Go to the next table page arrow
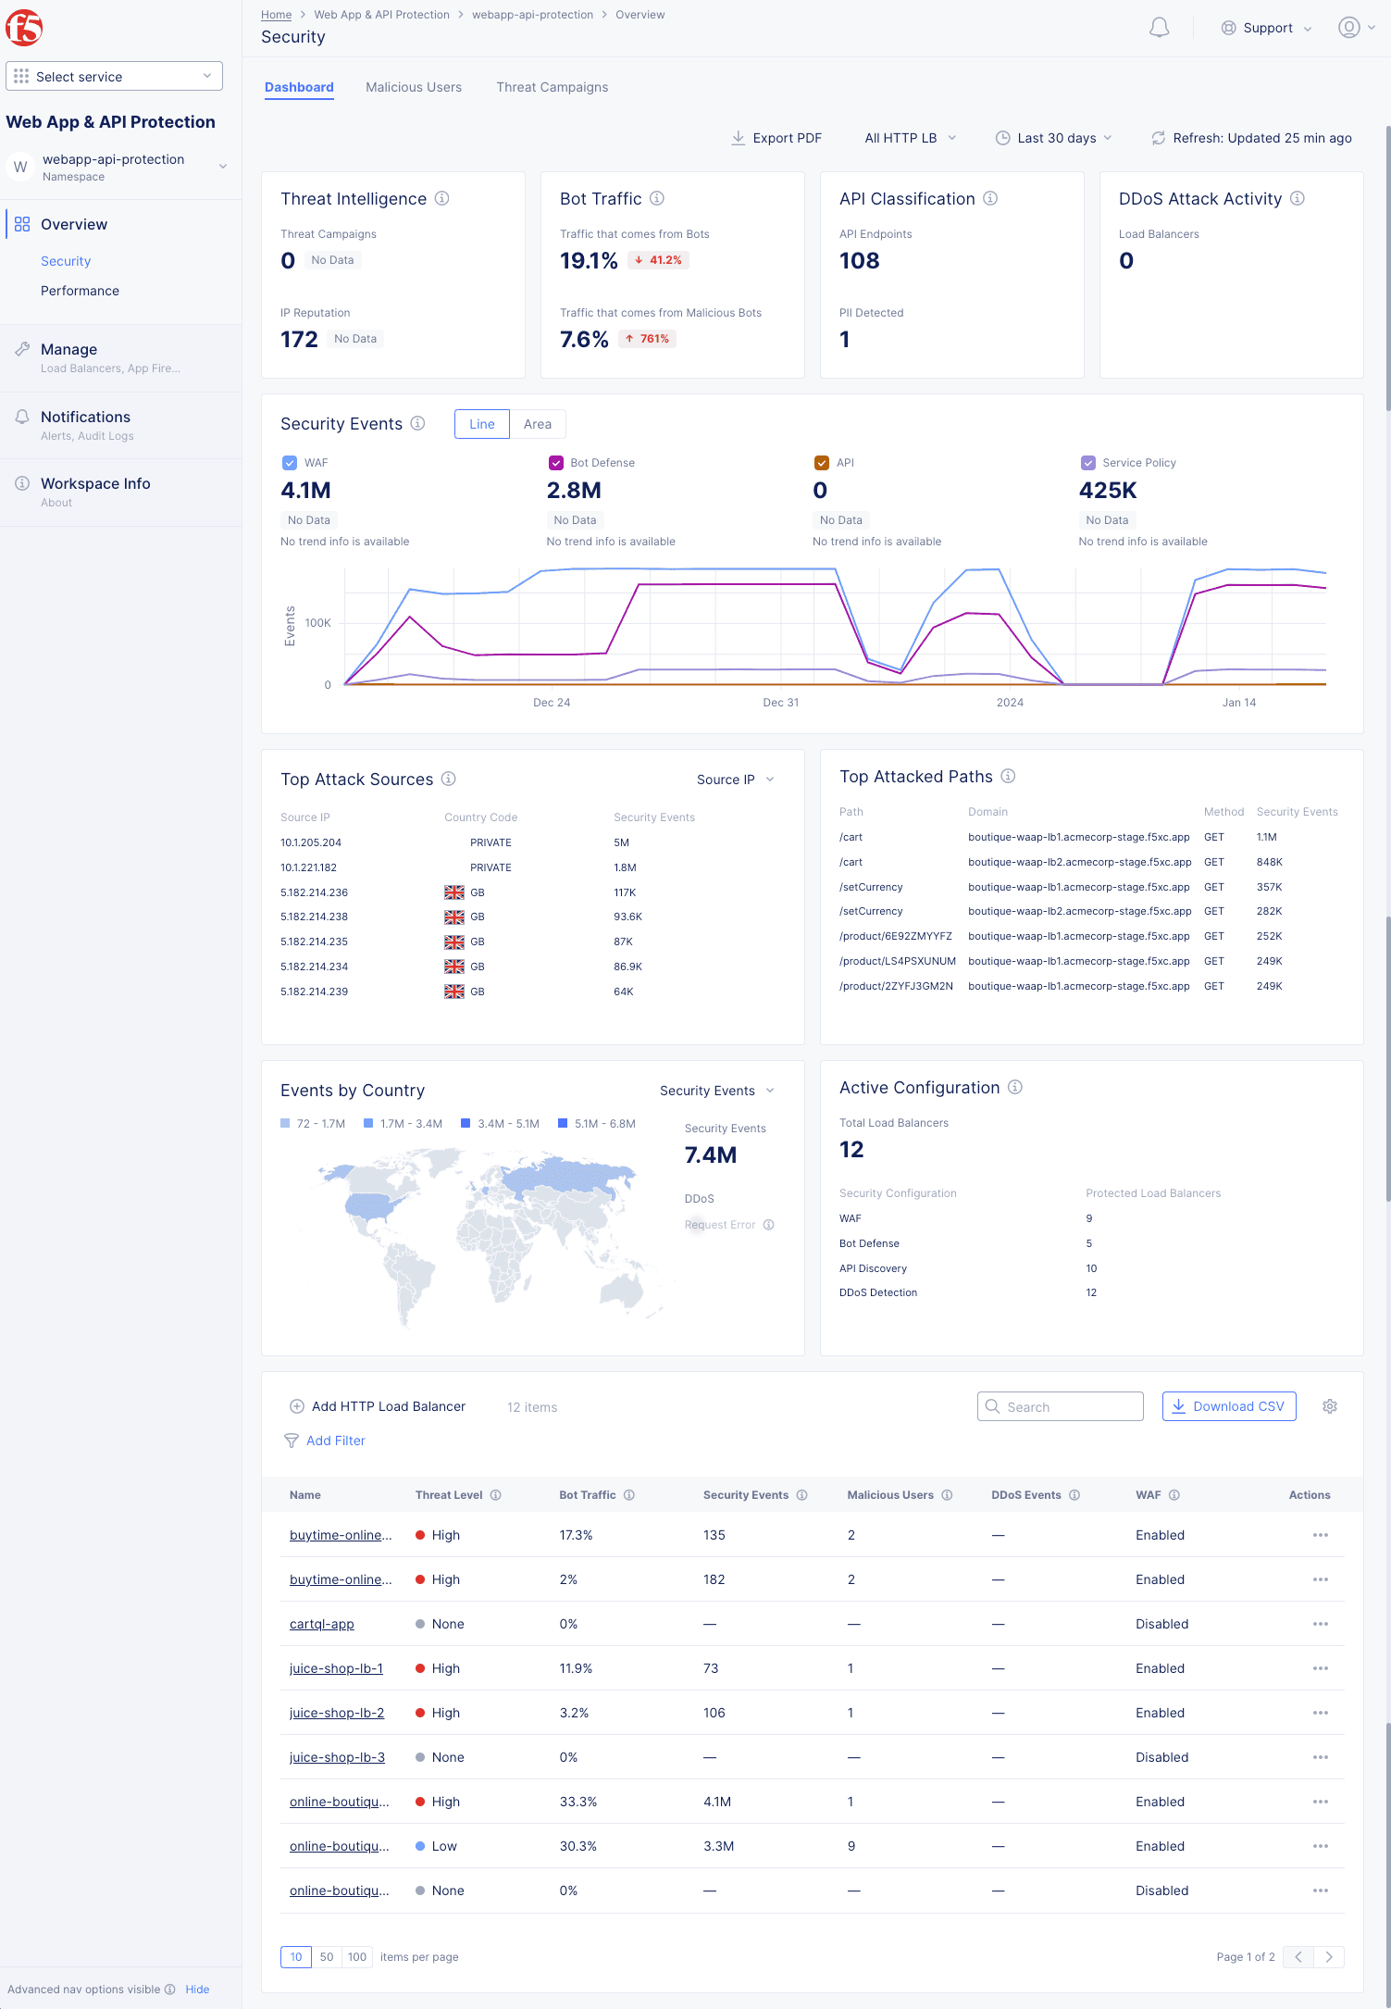1391x2009 pixels. click(x=1329, y=1956)
